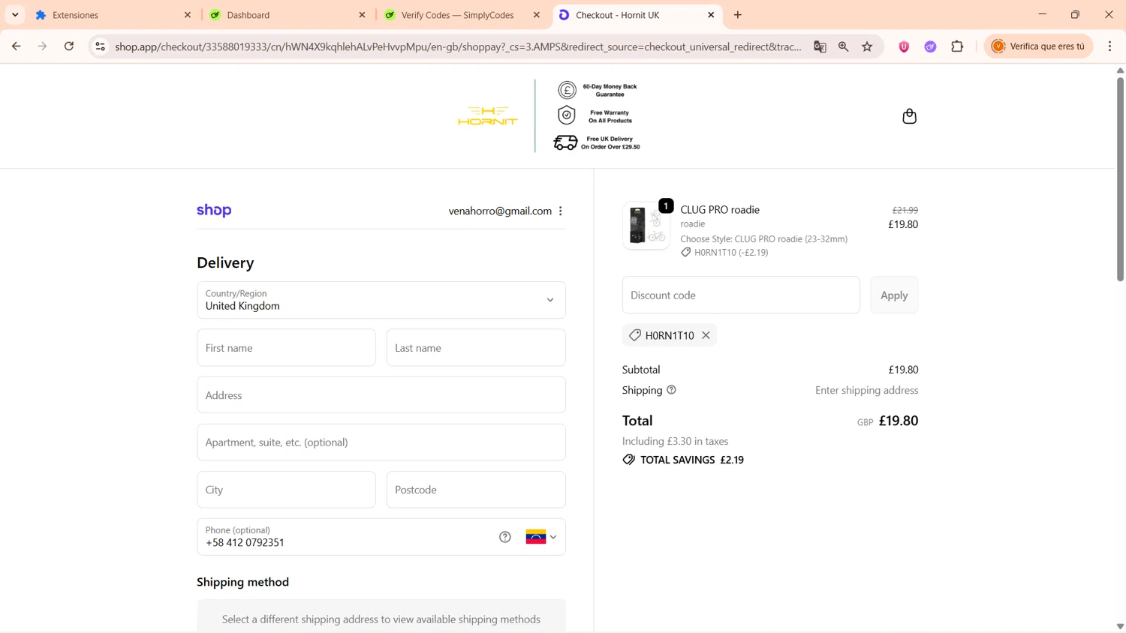This screenshot has height=633, width=1126.
Task: Go forward in browser history
Action: [x=43, y=46]
